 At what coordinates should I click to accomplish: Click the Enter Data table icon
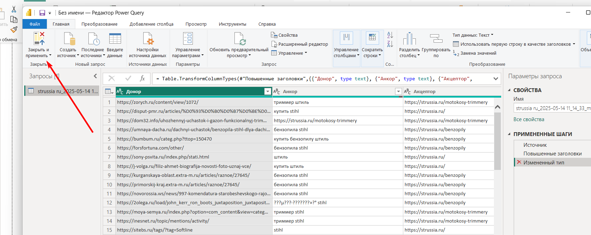pyautogui.click(x=115, y=39)
